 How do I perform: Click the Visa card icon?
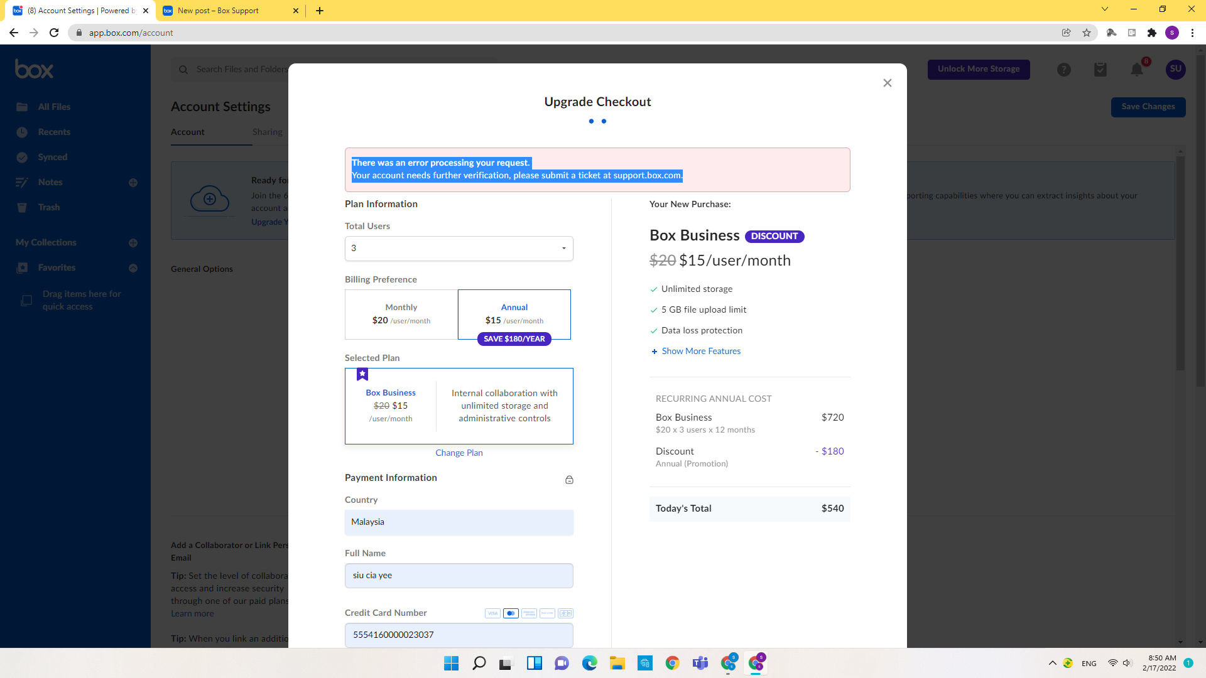point(492,613)
